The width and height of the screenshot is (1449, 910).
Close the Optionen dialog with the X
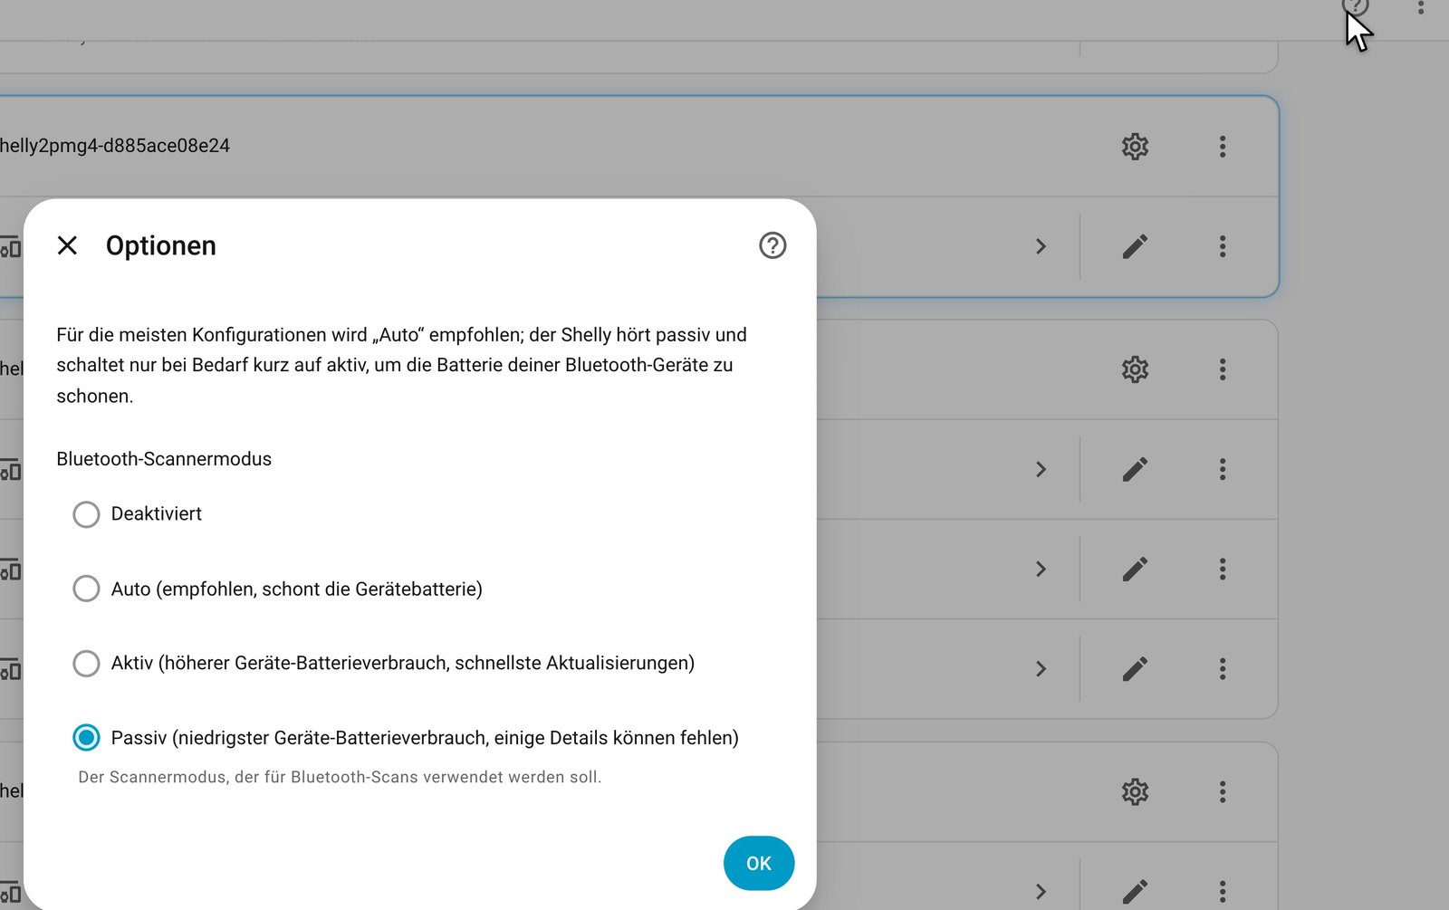(x=67, y=245)
